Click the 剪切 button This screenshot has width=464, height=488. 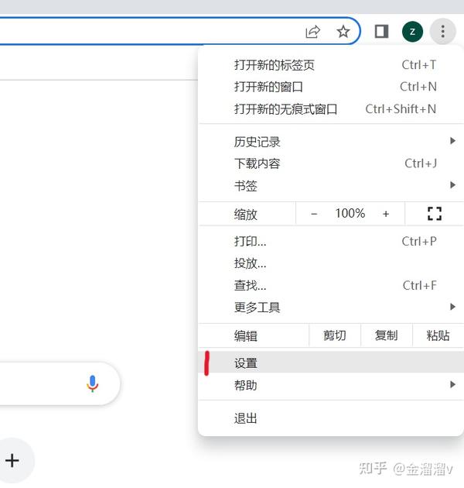point(335,335)
